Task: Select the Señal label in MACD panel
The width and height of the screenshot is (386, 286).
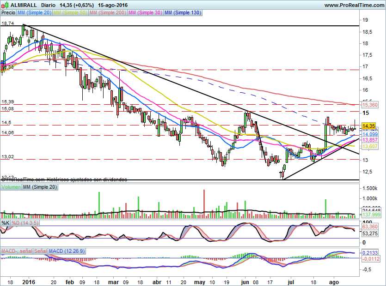Action: (40, 251)
